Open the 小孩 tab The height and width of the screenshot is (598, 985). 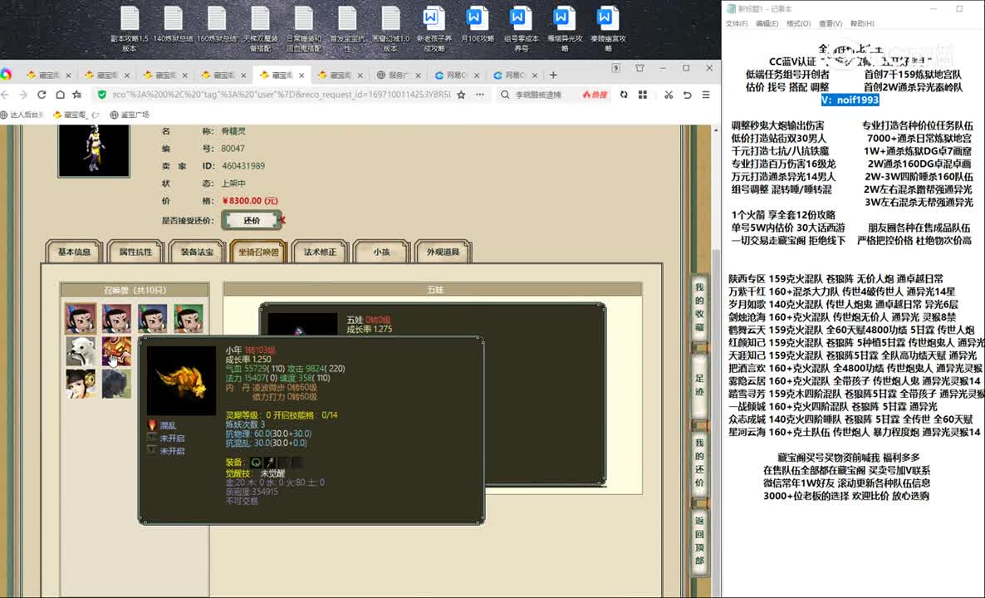point(381,252)
